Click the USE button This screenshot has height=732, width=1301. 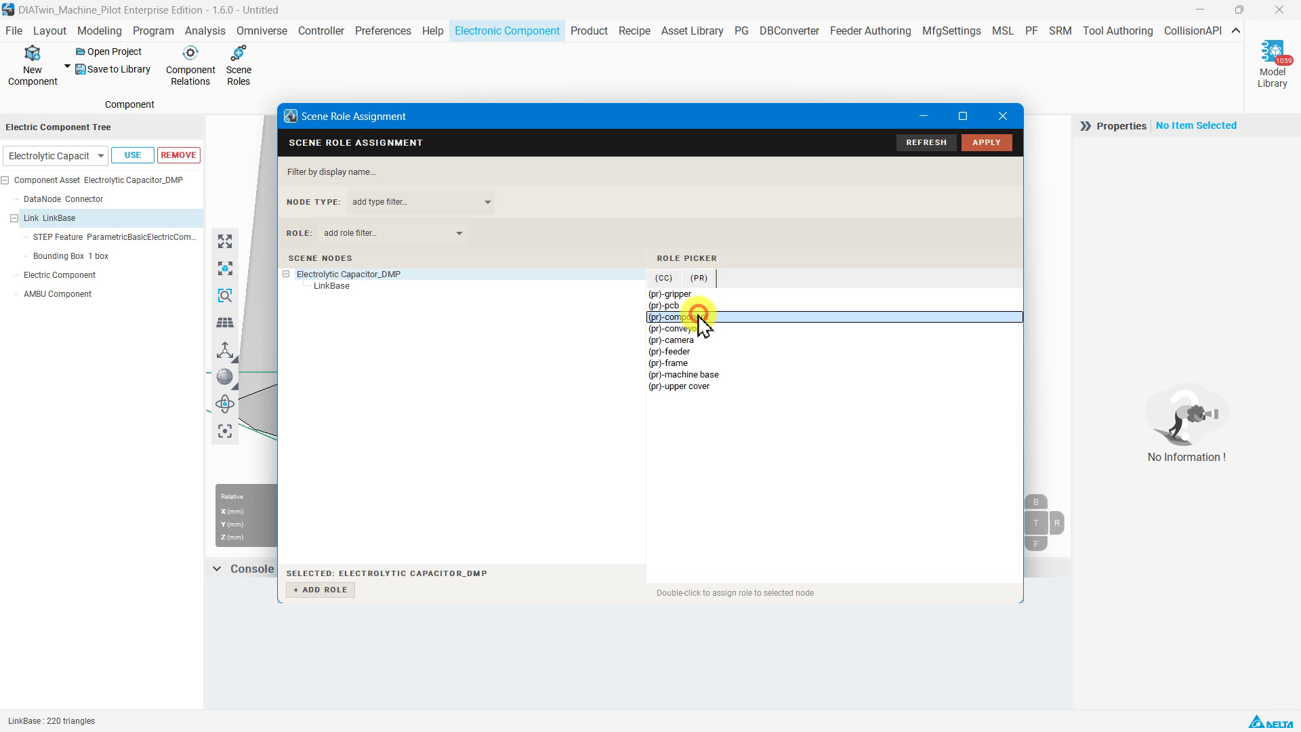(x=133, y=155)
